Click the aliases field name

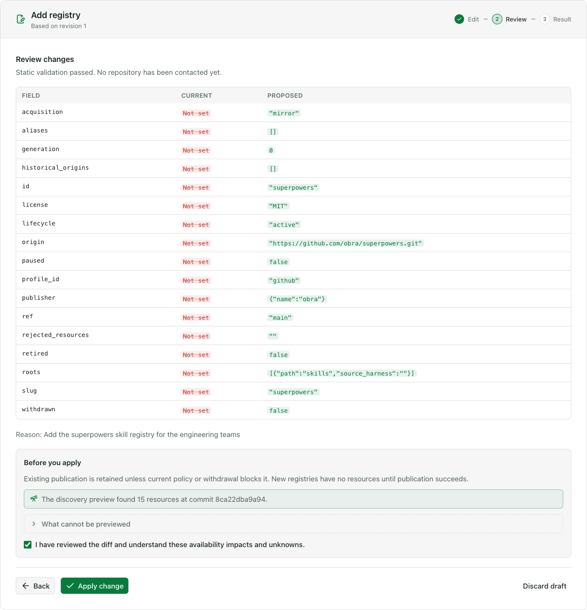coord(35,131)
